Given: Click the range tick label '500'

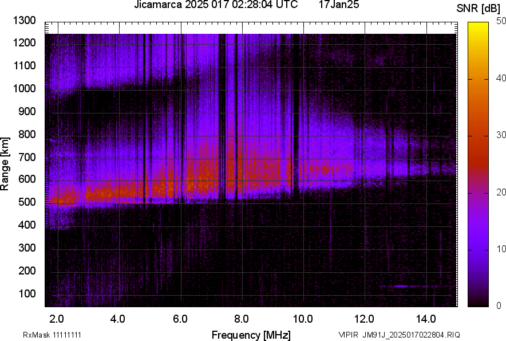Looking at the screenshot, I should pyautogui.click(x=27, y=202).
